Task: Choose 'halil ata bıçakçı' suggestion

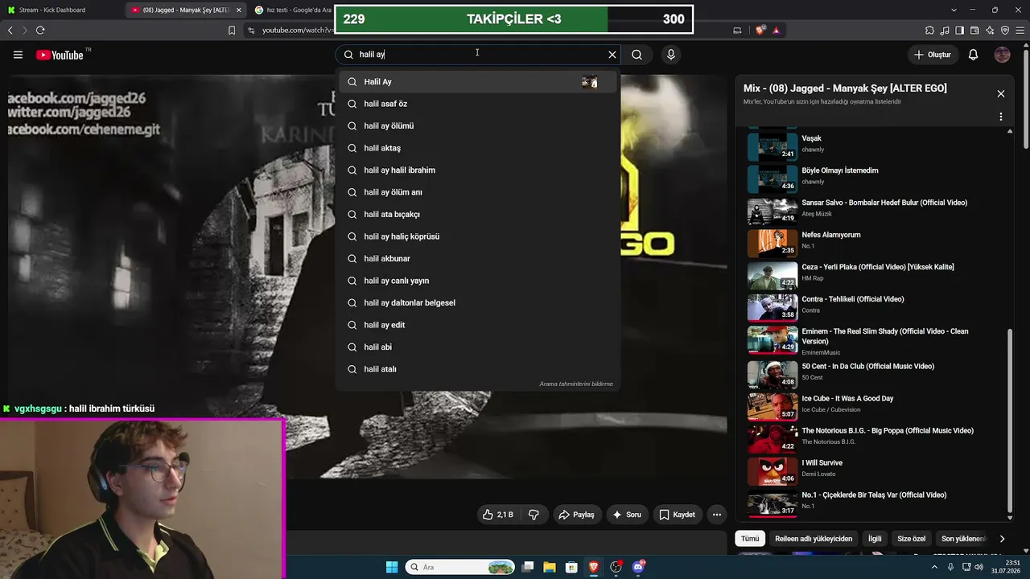Action: (478, 214)
